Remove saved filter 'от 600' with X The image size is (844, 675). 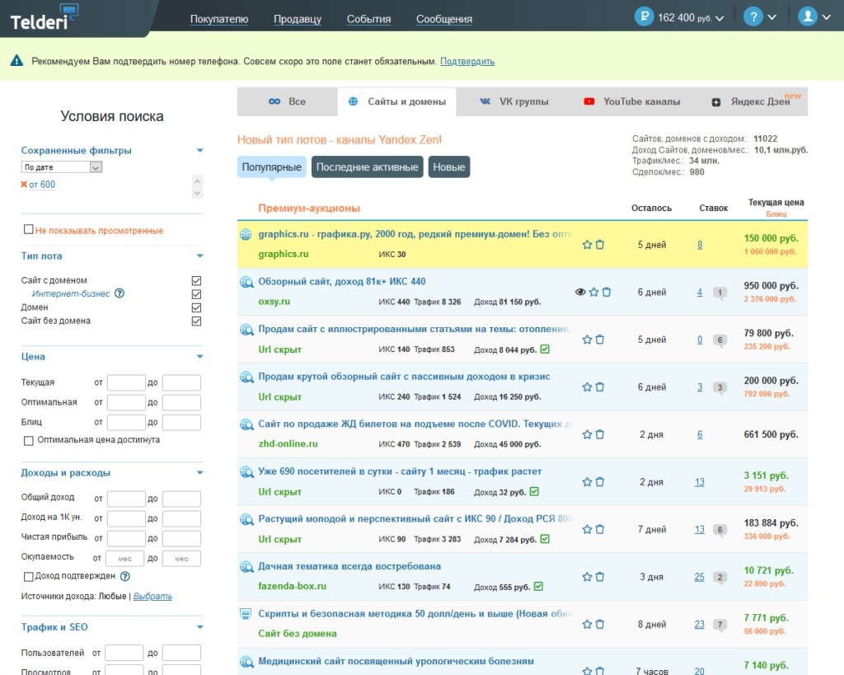[24, 185]
